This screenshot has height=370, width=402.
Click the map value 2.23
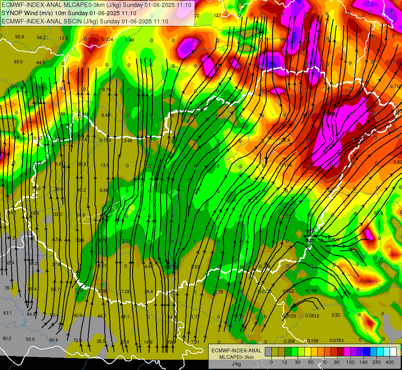(x=126, y=241)
